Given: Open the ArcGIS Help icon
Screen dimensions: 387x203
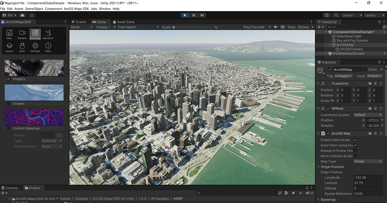Looking at the screenshot, I should click(x=48, y=47).
